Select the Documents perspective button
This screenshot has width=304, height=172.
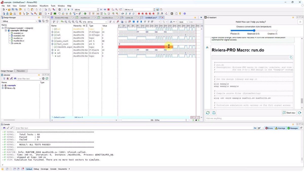(62, 169)
